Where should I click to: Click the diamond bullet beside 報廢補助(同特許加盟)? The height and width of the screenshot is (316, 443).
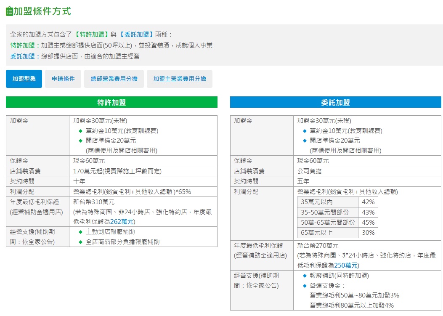click(x=305, y=276)
